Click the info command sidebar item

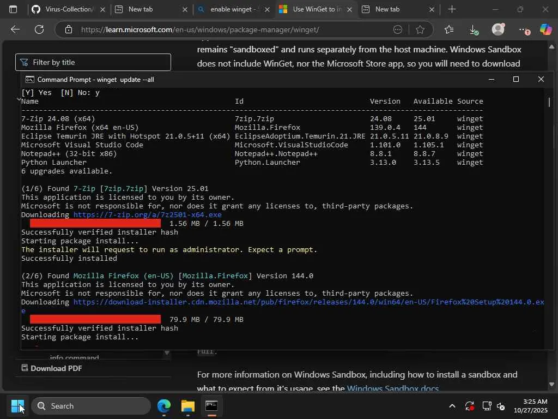74,357
